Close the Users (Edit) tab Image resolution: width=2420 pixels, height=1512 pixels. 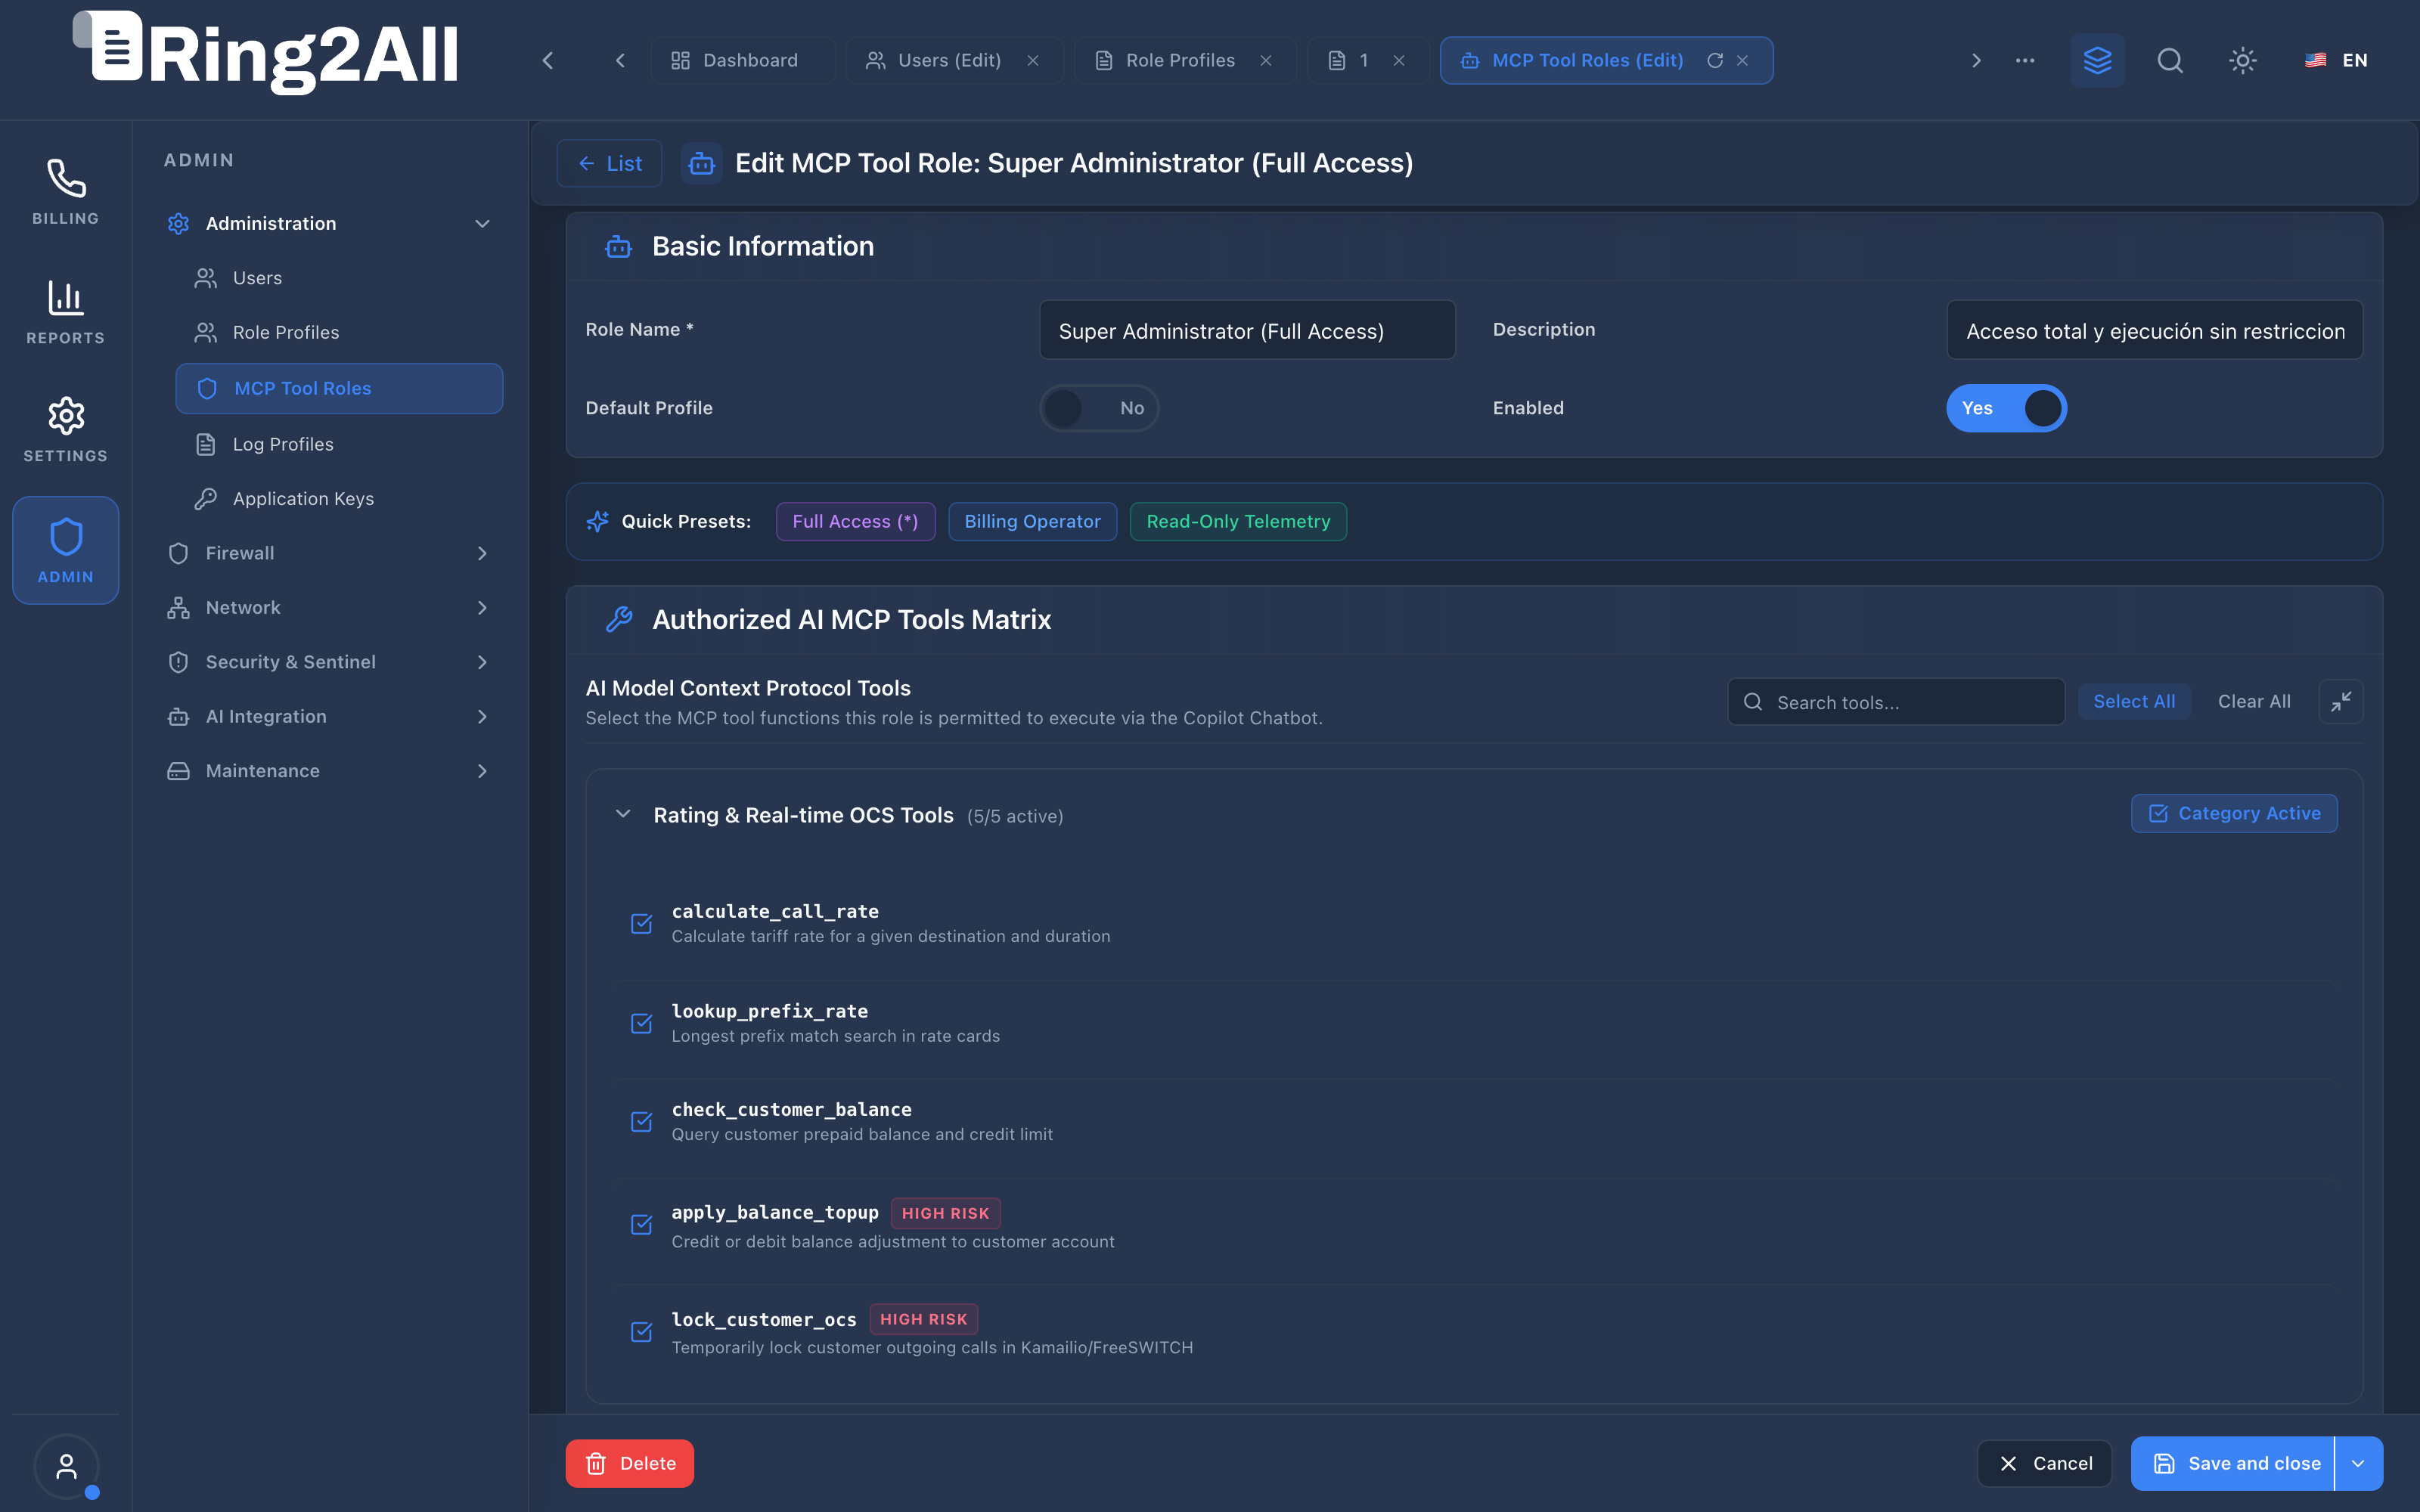[1033, 60]
